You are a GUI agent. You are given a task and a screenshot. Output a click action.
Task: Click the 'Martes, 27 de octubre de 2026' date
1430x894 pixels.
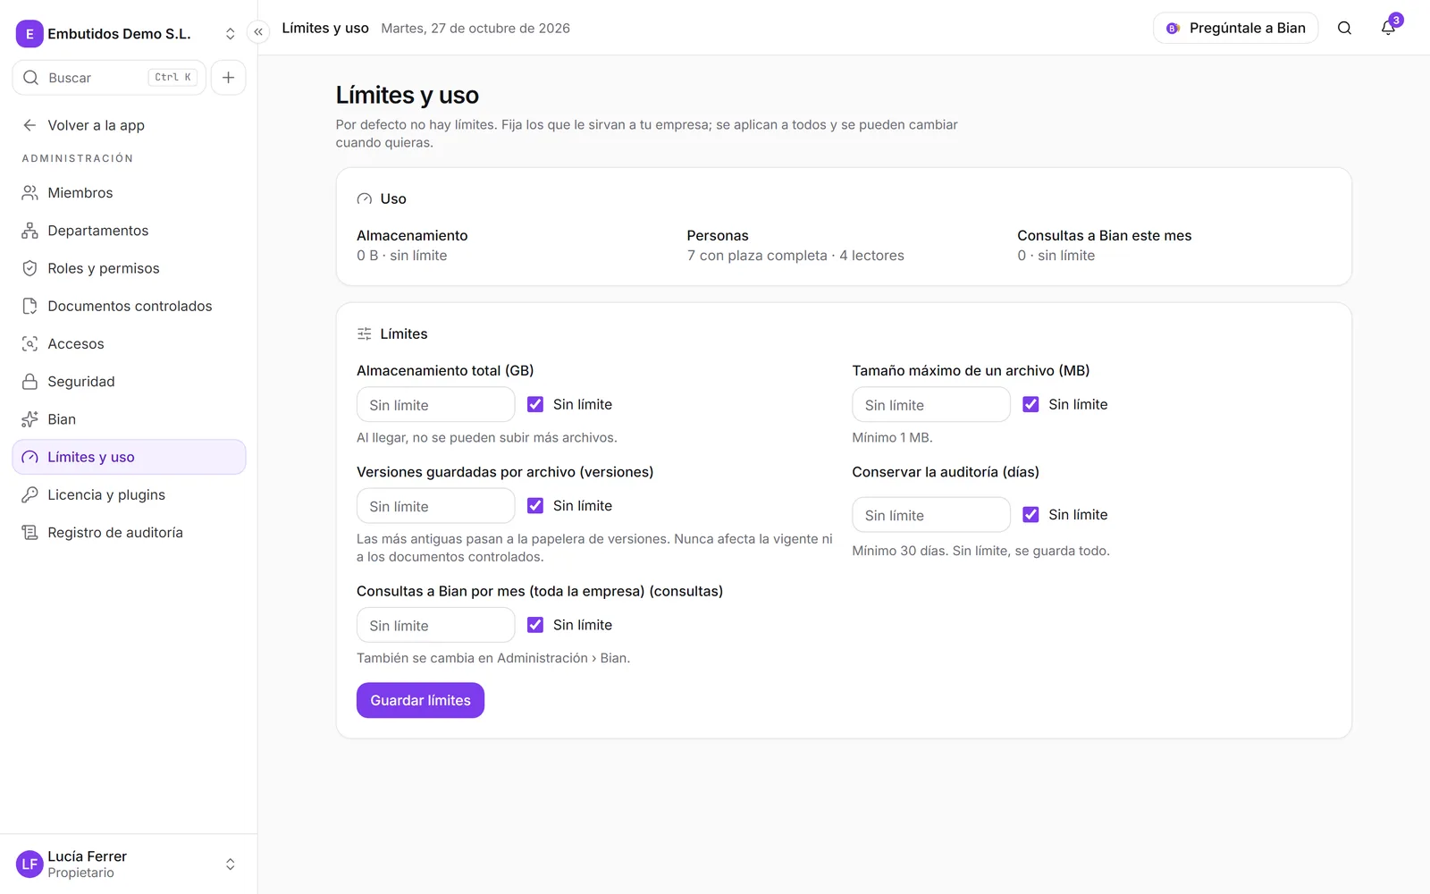(x=475, y=29)
